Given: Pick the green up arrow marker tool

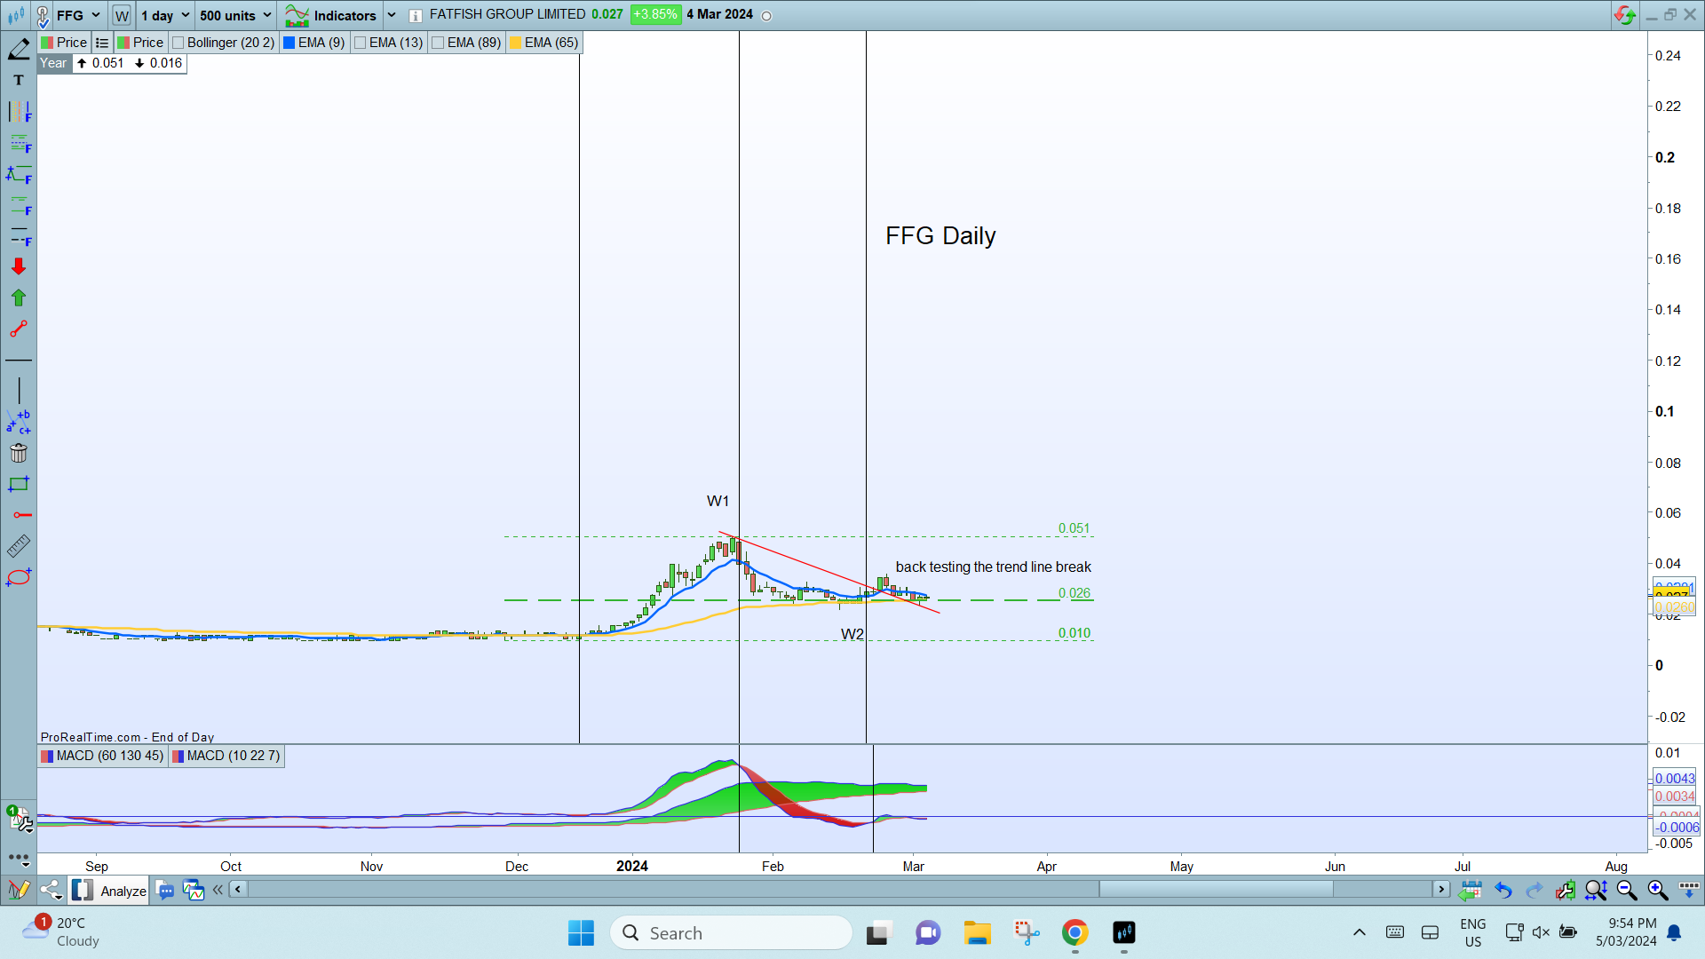Looking at the screenshot, I should [x=19, y=297].
